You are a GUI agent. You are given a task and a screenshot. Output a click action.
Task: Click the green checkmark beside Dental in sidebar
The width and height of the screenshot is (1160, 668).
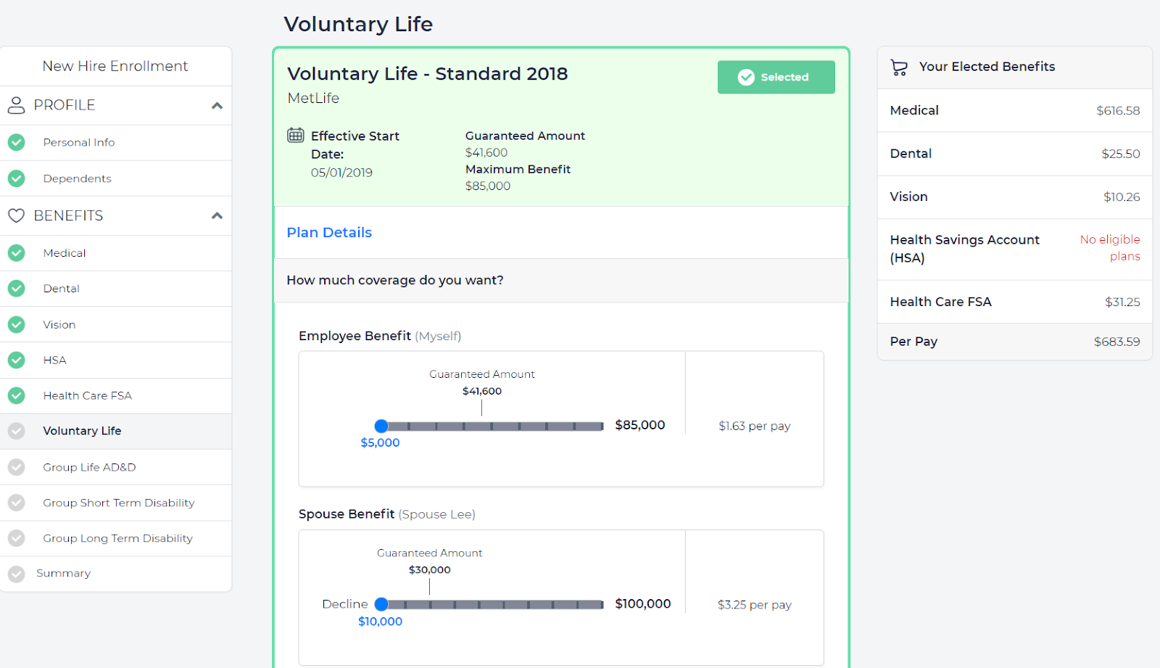tap(16, 288)
